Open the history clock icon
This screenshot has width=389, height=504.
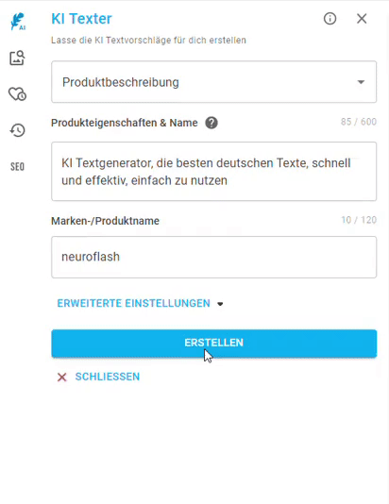[17, 130]
